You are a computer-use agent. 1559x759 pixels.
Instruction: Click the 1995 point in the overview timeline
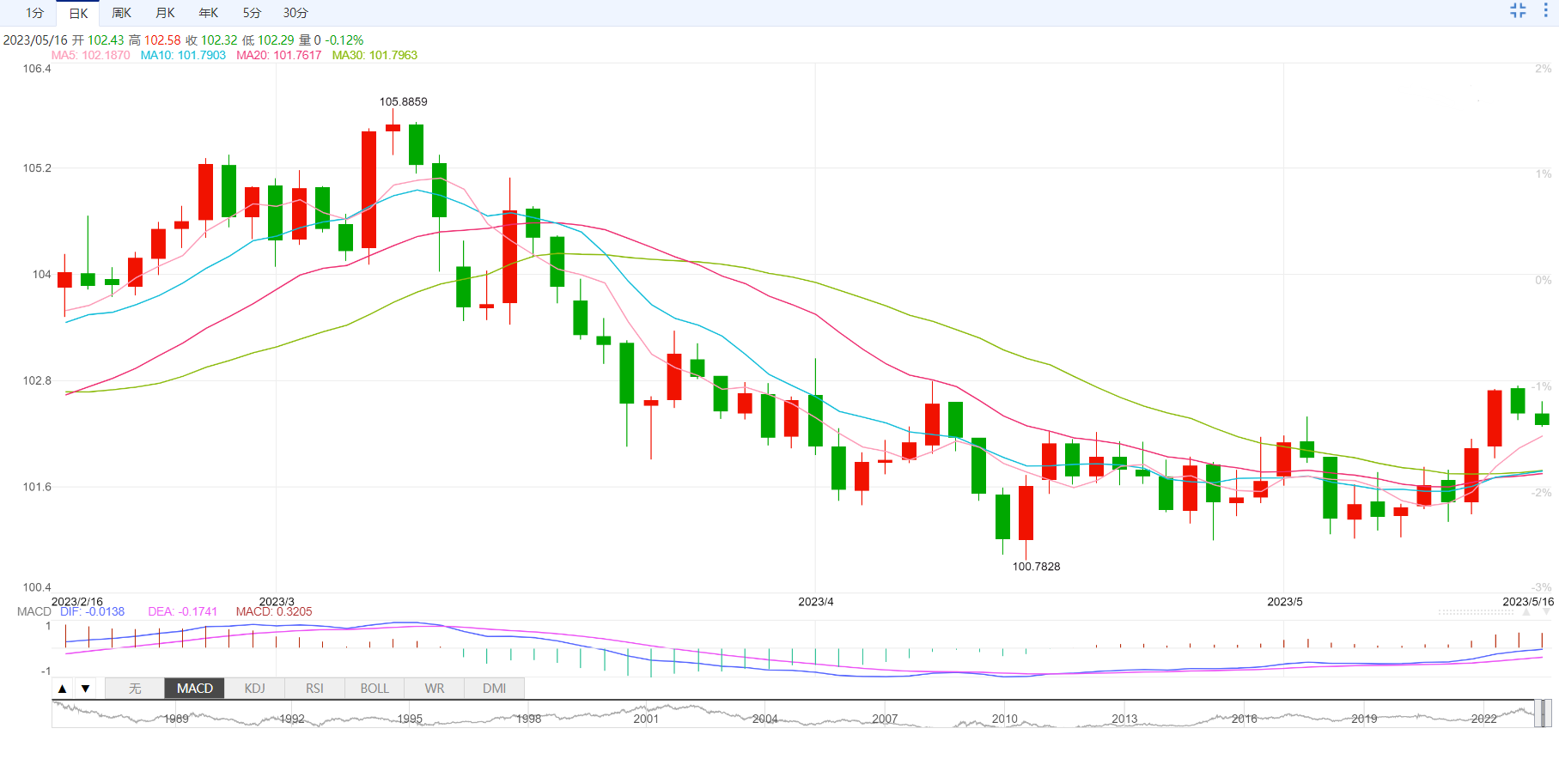tap(410, 719)
